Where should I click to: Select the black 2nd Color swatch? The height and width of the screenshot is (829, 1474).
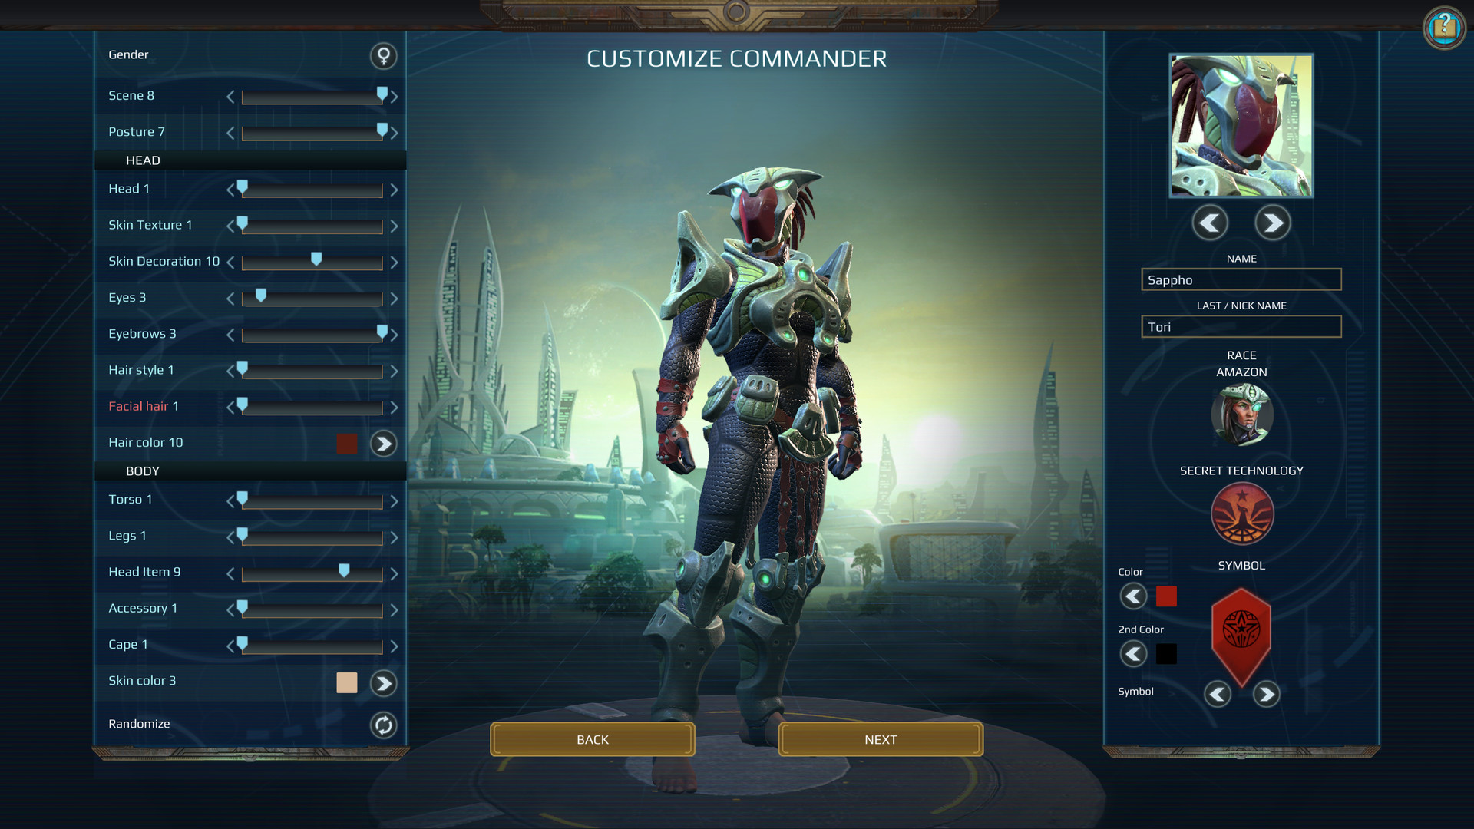pyautogui.click(x=1167, y=652)
